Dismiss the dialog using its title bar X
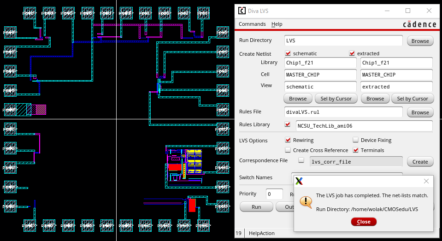This screenshot has height=241, width=442. click(426, 181)
